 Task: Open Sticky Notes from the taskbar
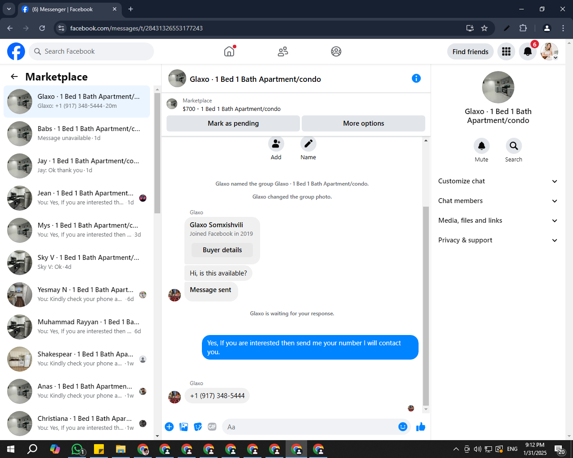click(99, 449)
